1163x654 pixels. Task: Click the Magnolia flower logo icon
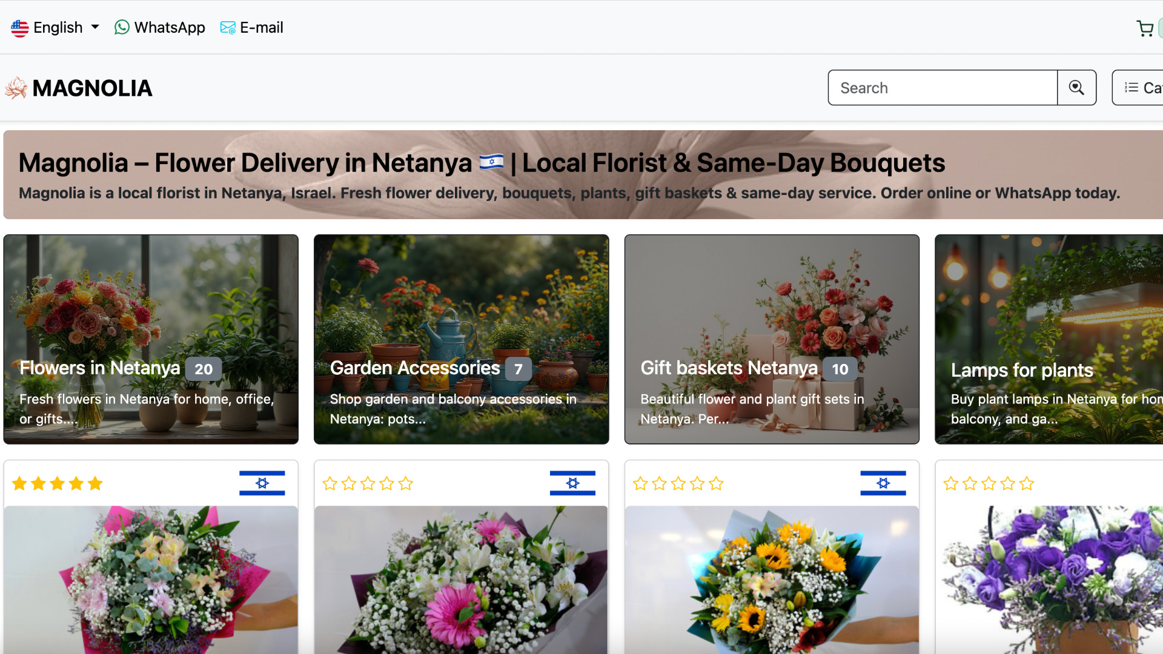pos(16,88)
